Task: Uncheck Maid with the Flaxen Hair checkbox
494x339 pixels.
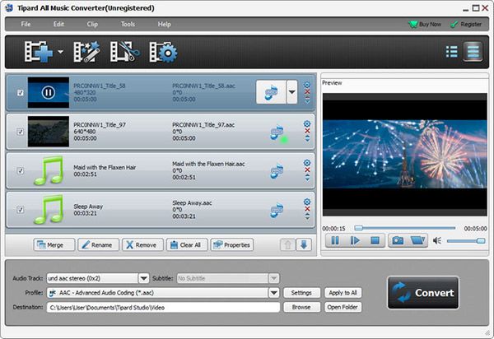Action: coord(20,170)
